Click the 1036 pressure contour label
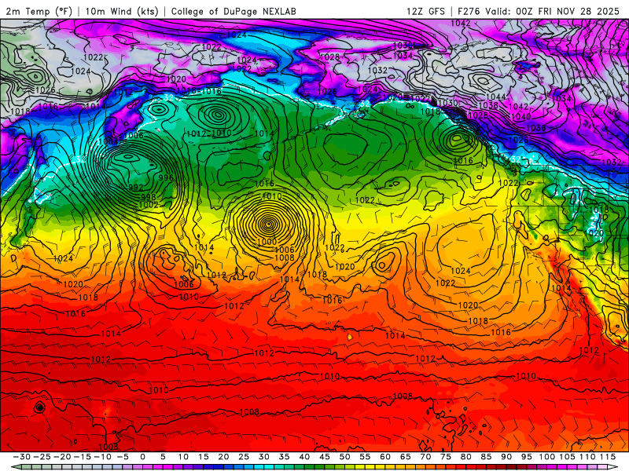The width and height of the screenshot is (629, 471). coord(536,128)
